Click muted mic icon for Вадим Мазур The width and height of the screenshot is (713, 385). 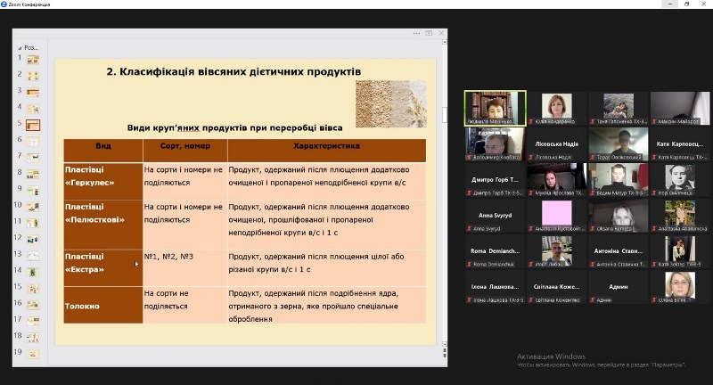click(593, 193)
